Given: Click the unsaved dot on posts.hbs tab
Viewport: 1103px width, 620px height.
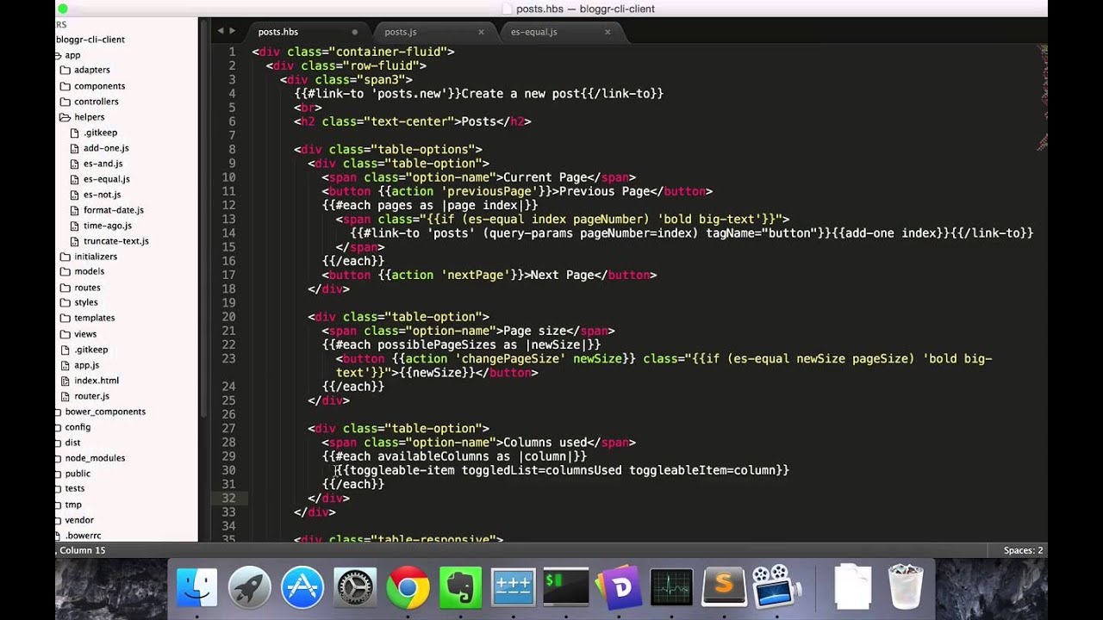Looking at the screenshot, I should point(354,32).
